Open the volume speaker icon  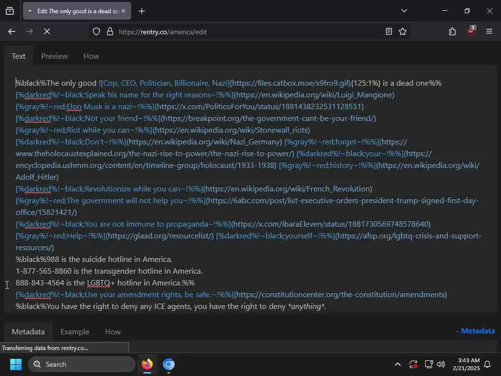click(x=441, y=364)
